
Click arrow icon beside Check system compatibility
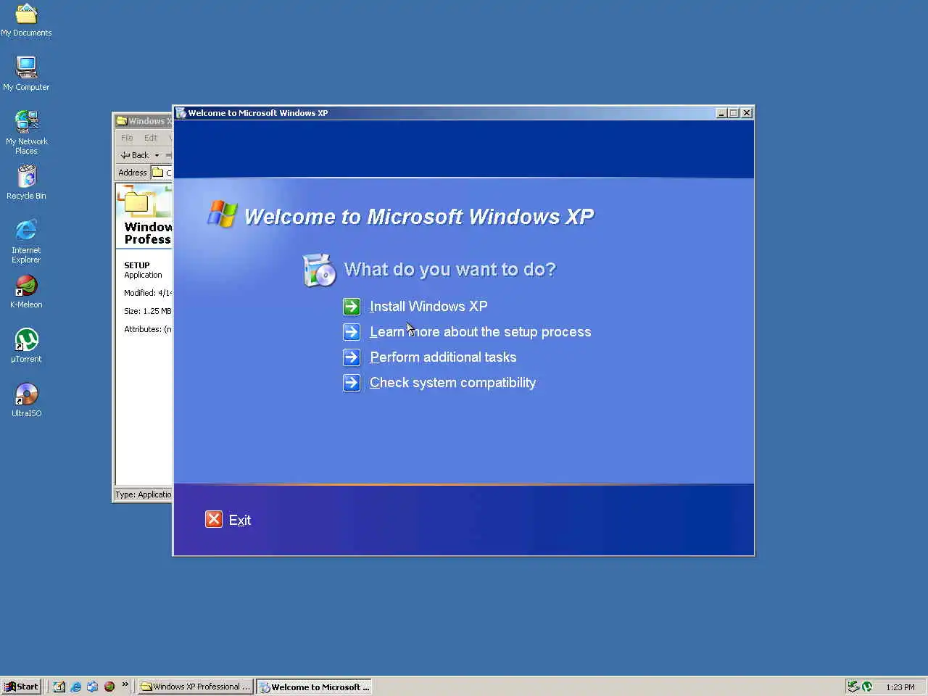coord(352,383)
